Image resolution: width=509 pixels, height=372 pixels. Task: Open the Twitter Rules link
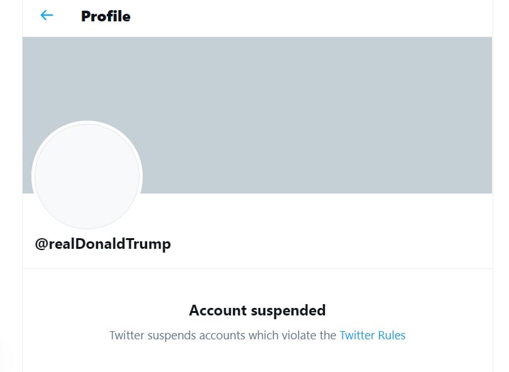(372, 335)
